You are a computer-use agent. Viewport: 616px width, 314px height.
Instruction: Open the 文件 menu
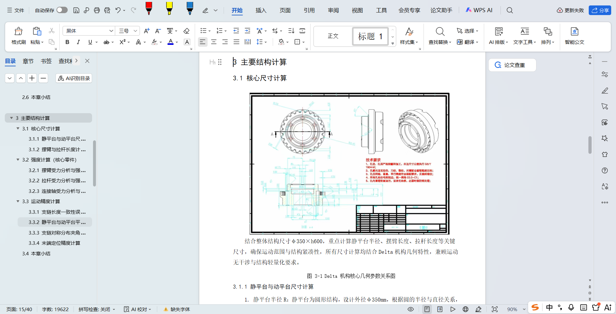pos(16,10)
